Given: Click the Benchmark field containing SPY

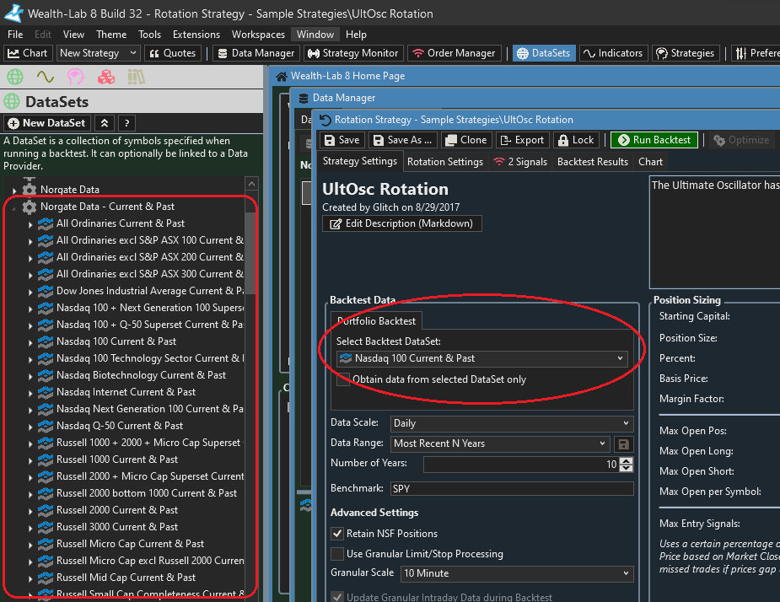Looking at the screenshot, I should point(512,489).
